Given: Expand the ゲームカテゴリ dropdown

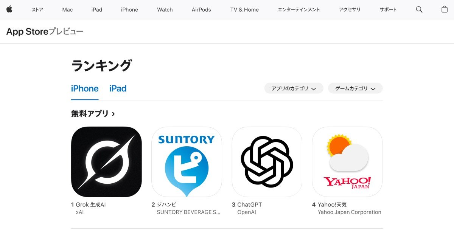Looking at the screenshot, I should point(355,88).
